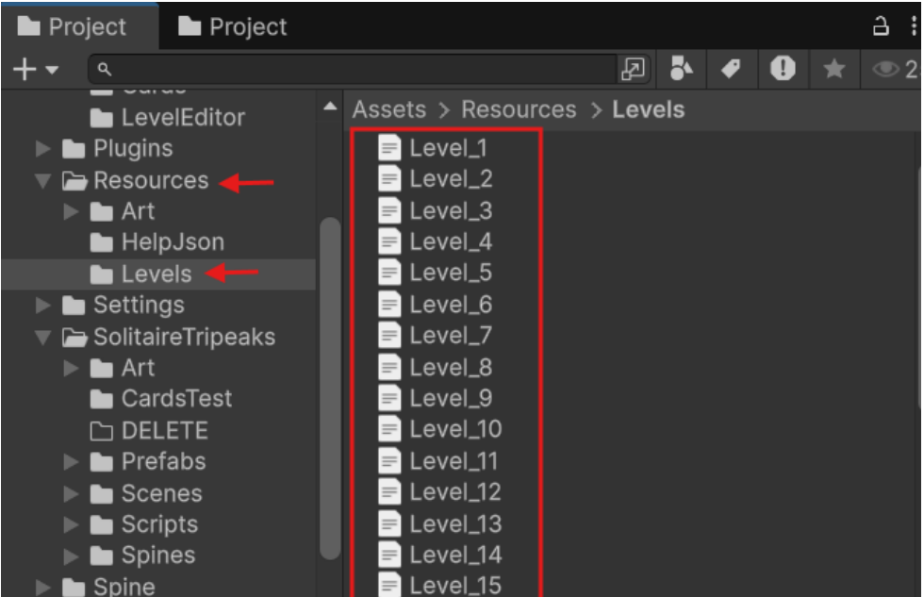Select the Level_7 file icon

[388, 336]
